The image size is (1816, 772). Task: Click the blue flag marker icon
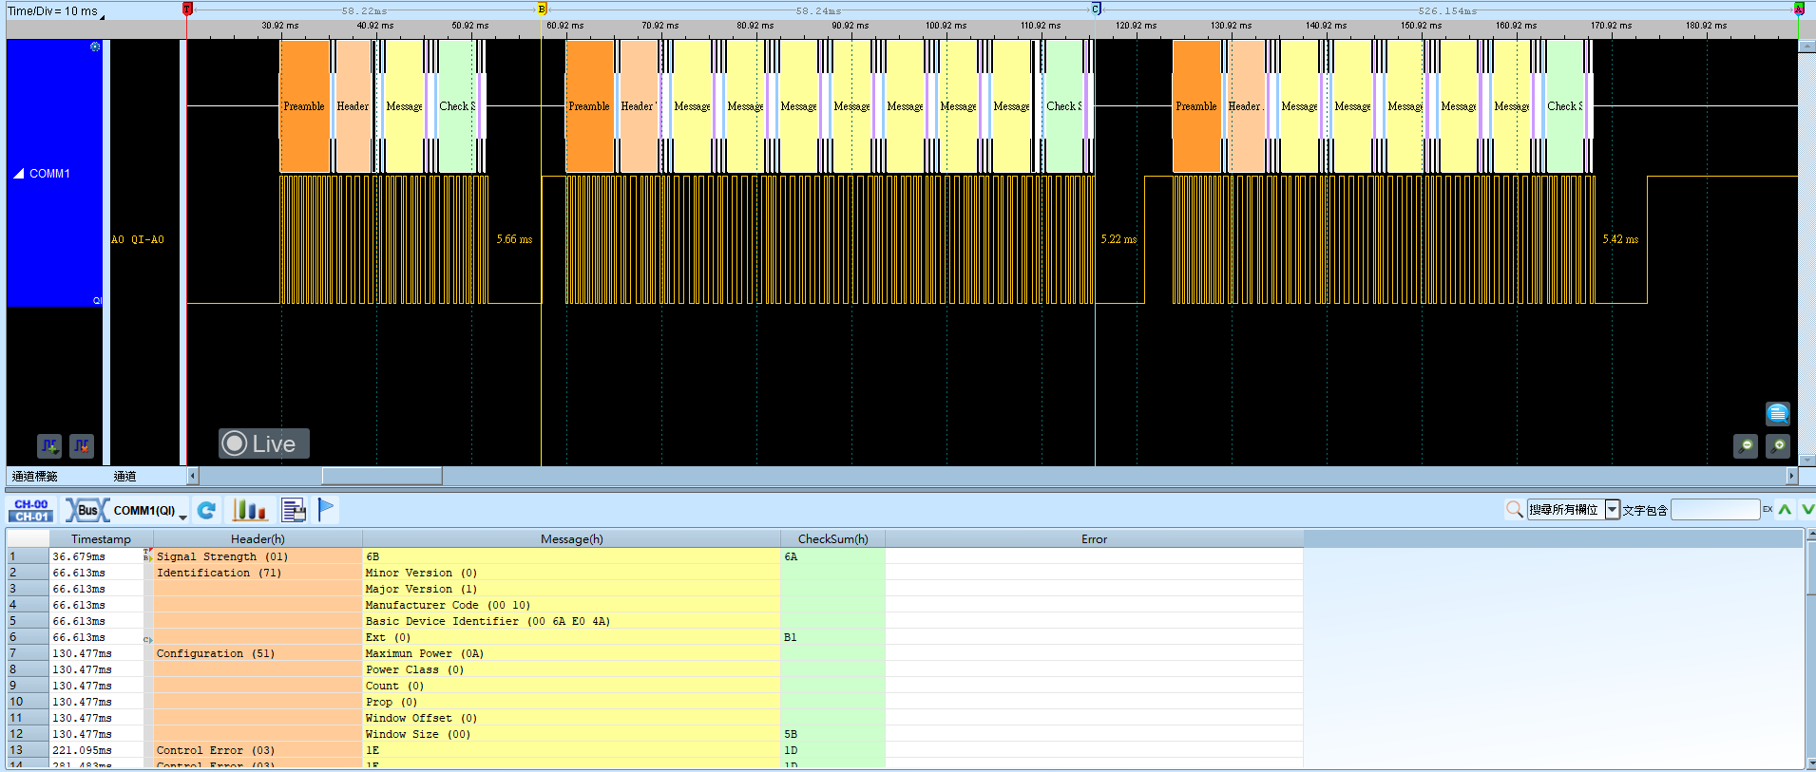click(326, 511)
